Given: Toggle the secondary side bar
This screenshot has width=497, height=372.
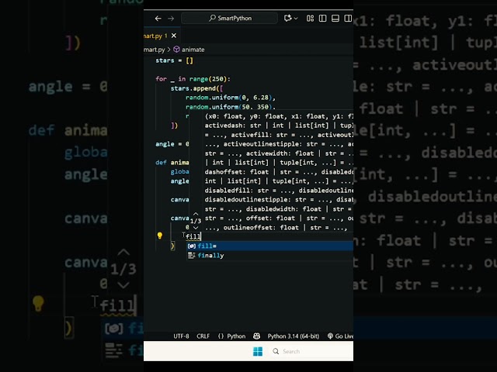Looking at the screenshot, I should tap(348, 19).
